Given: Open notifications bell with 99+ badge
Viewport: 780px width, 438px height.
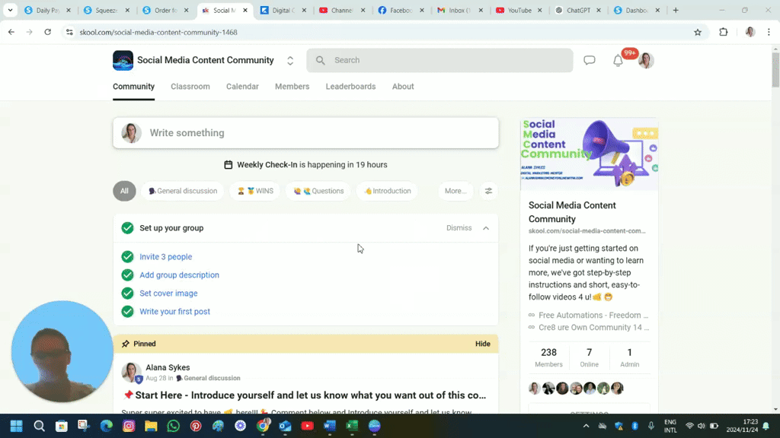Looking at the screenshot, I should coord(618,60).
